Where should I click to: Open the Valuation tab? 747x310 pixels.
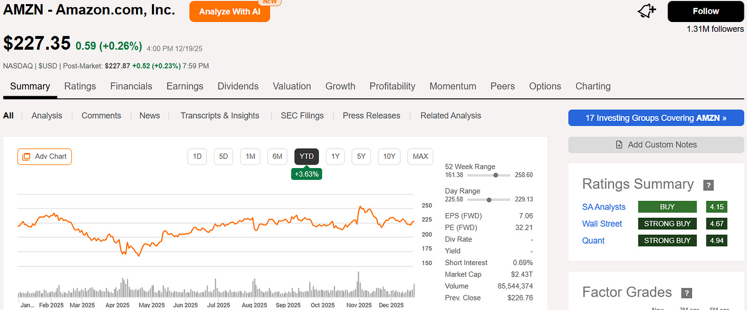pyautogui.click(x=292, y=86)
